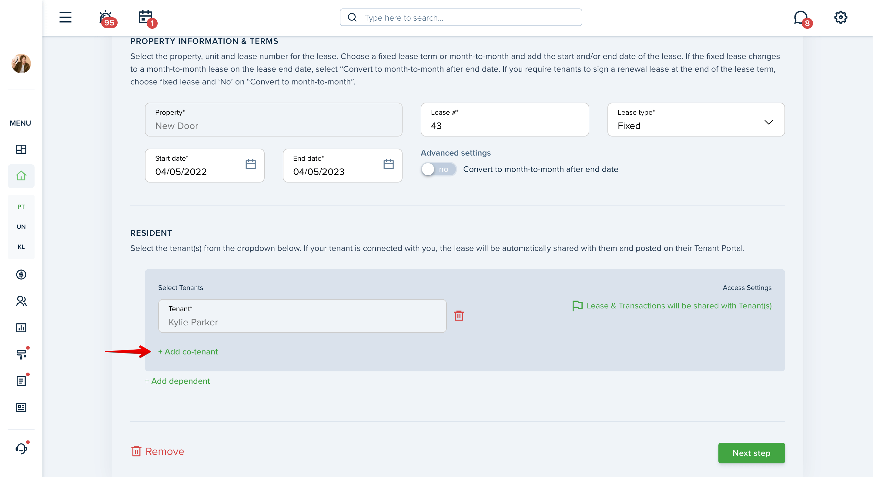Select the home properties icon
The height and width of the screenshot is (477, 873).
pos(21,176)
